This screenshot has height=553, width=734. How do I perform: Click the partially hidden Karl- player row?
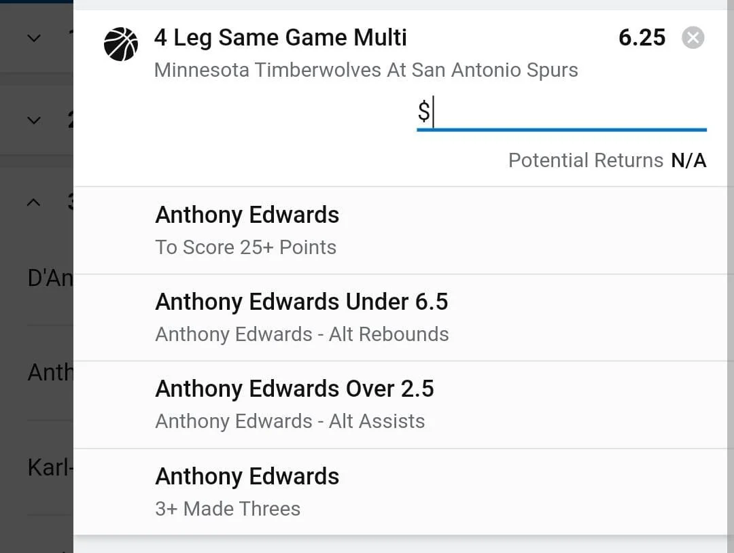[x=49, y=467]
